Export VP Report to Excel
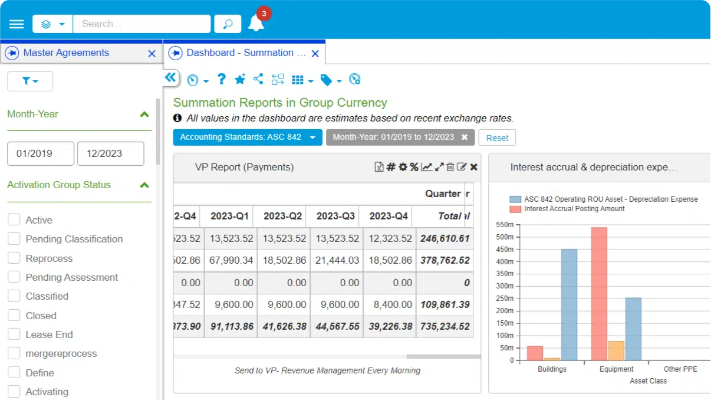Viewport: 711px width, 400px height. coord(379,168)
